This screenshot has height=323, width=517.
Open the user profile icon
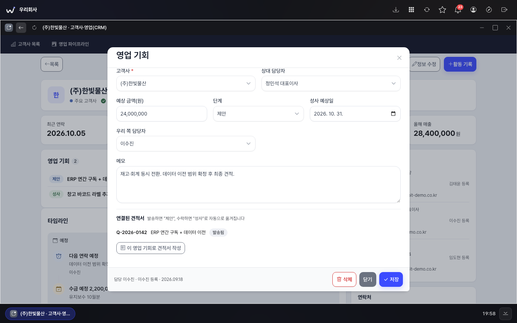pos(473,10)
